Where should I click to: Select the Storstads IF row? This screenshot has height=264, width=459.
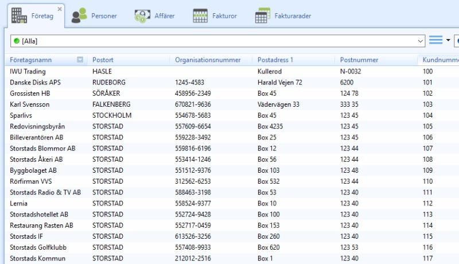point(232,236)
